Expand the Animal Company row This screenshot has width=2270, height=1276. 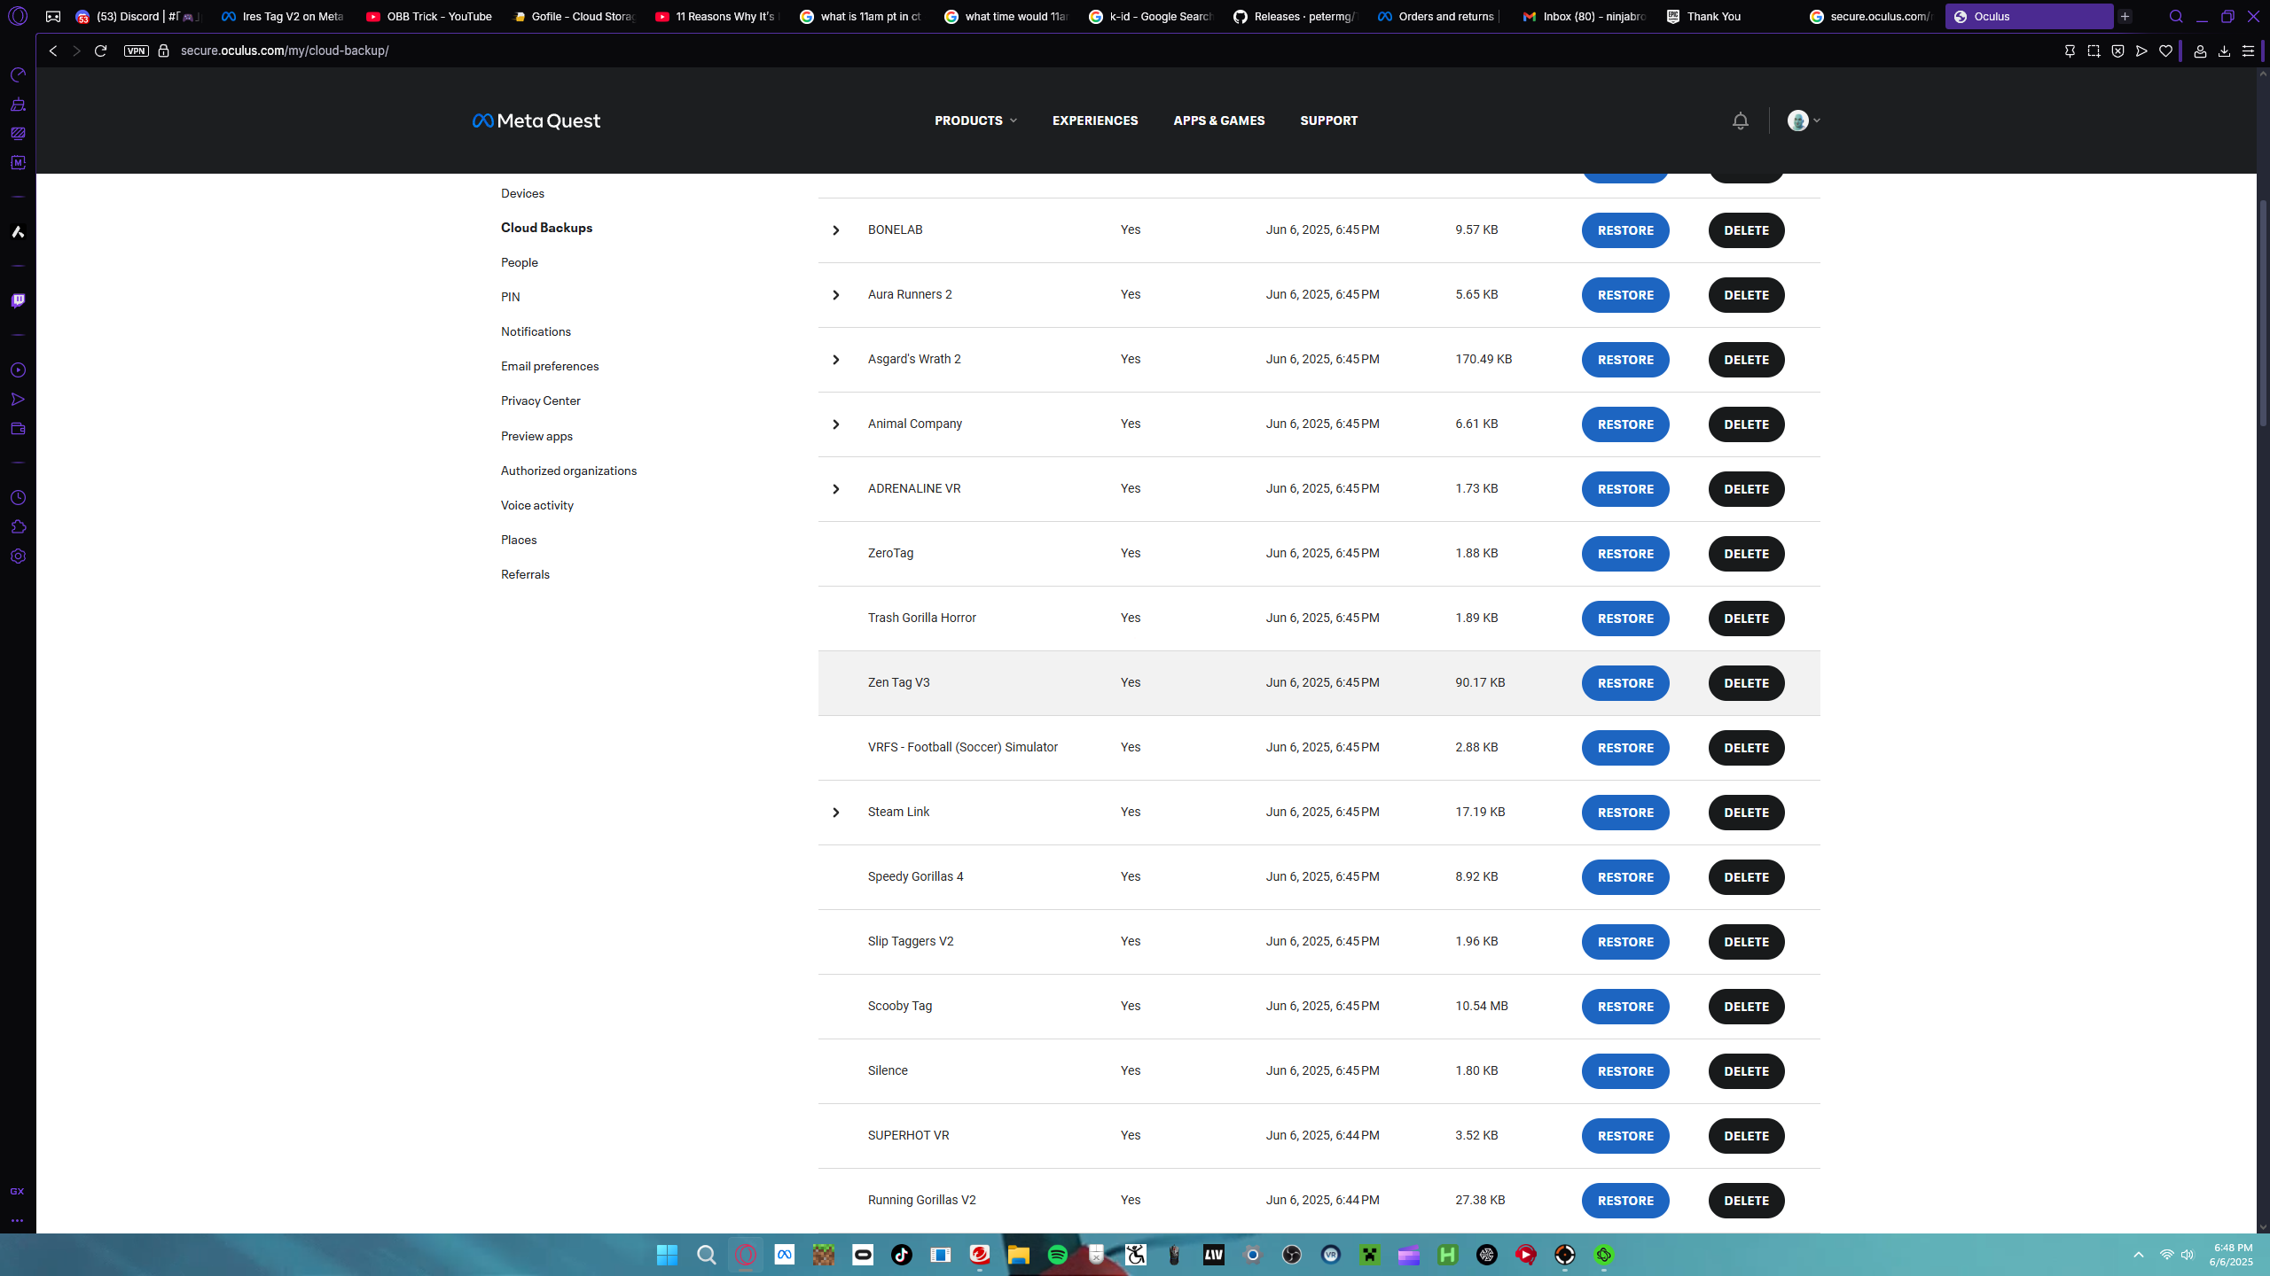click(x=835, y=424)
